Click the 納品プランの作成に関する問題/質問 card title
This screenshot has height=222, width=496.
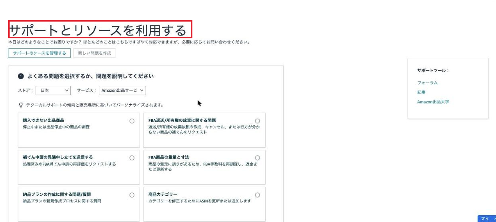tap(57, 194)
